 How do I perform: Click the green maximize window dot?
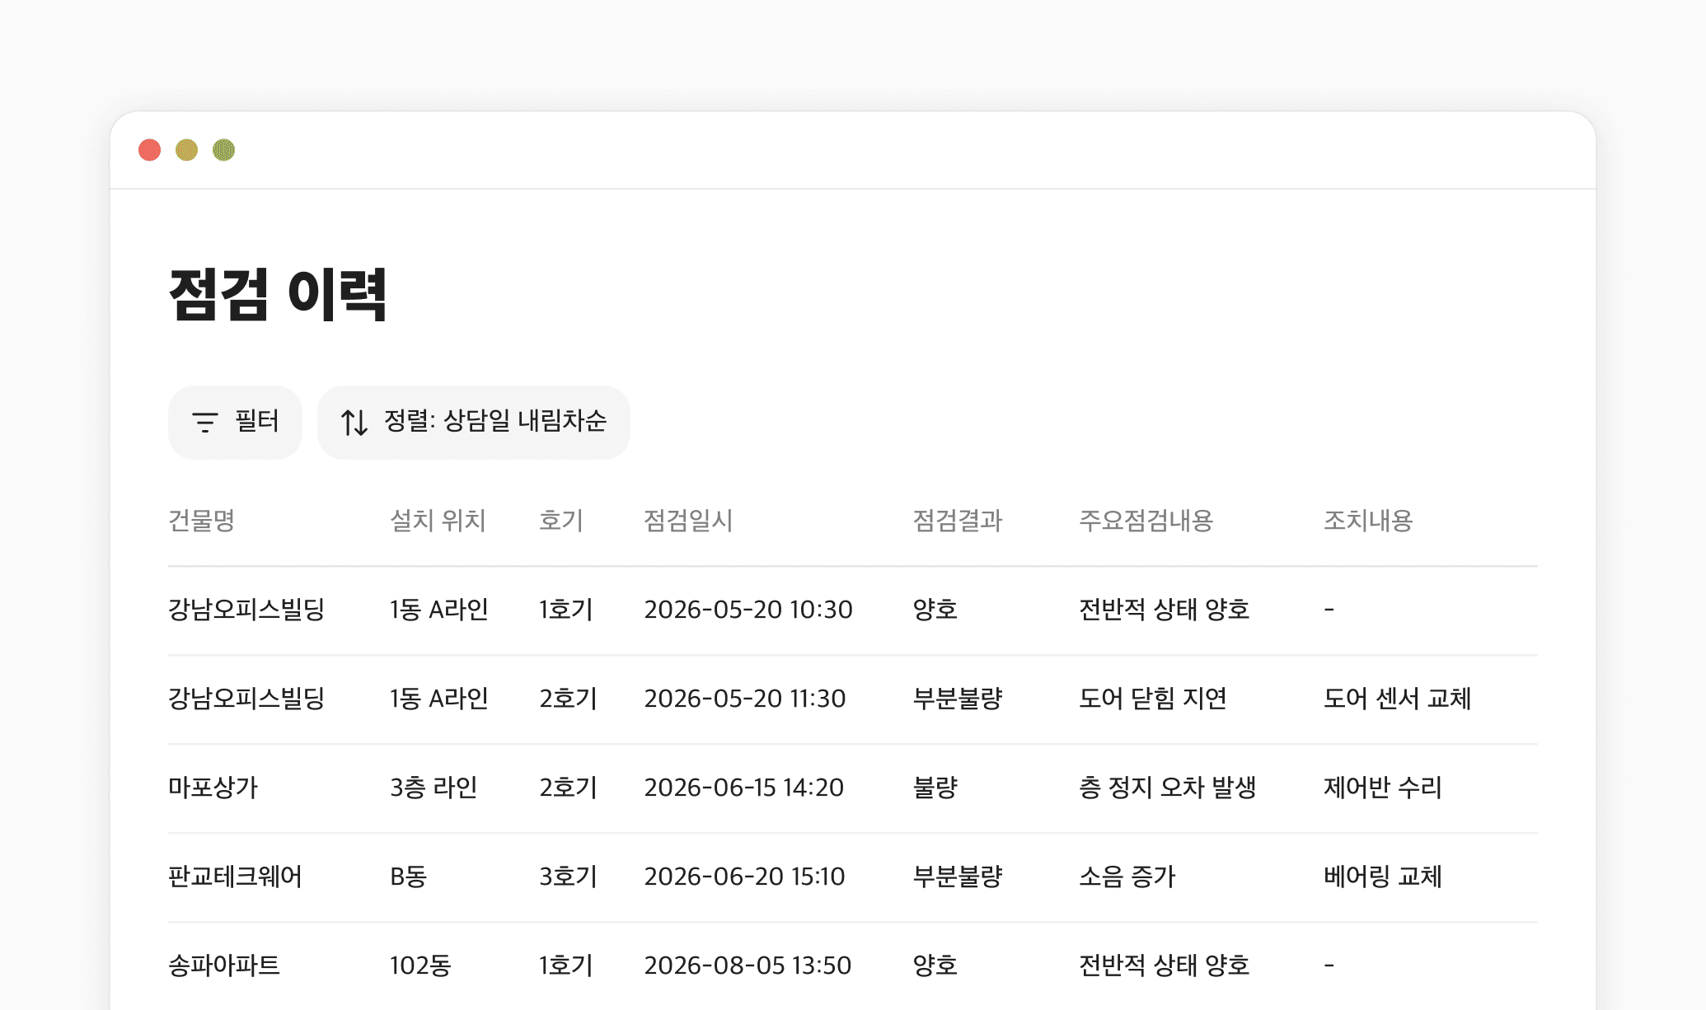tap(223, 150)
